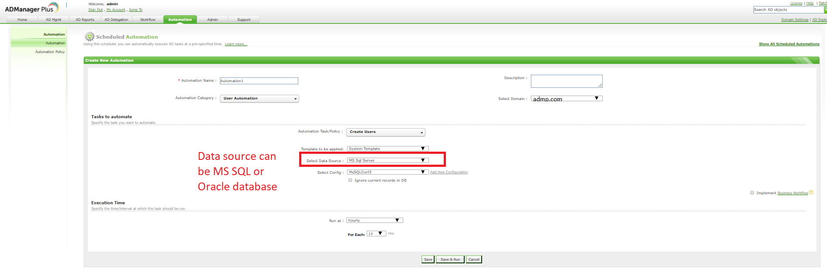This screenshot has height=272, width=827.
Task: Click the Automation Name input field
Action: click(x=259, y=81)
